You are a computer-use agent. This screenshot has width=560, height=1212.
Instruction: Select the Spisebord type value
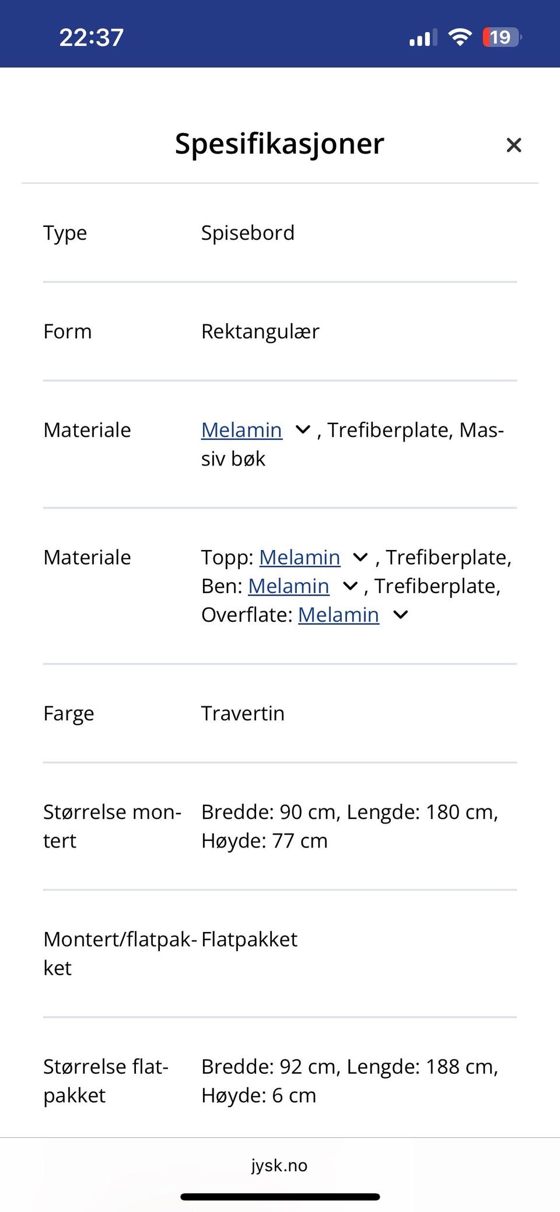(247, 233)
